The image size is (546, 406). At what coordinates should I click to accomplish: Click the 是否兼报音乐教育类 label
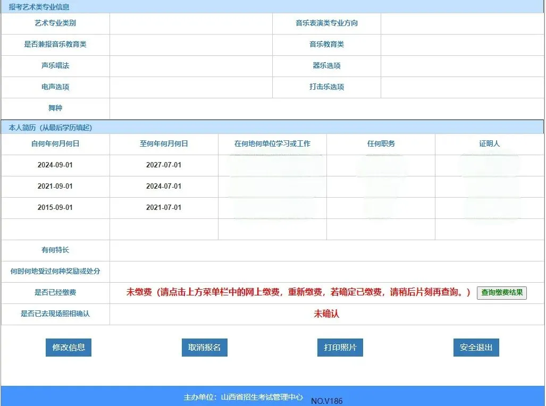pyautogui.click(x=55, y=44)
